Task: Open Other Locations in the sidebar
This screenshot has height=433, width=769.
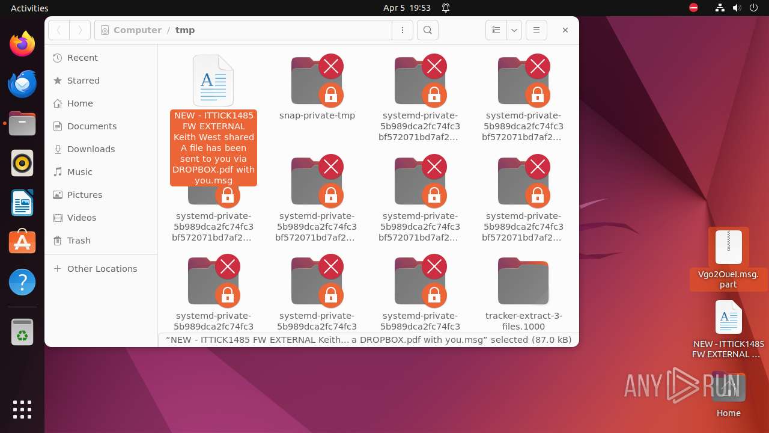Action: point(101,269)
